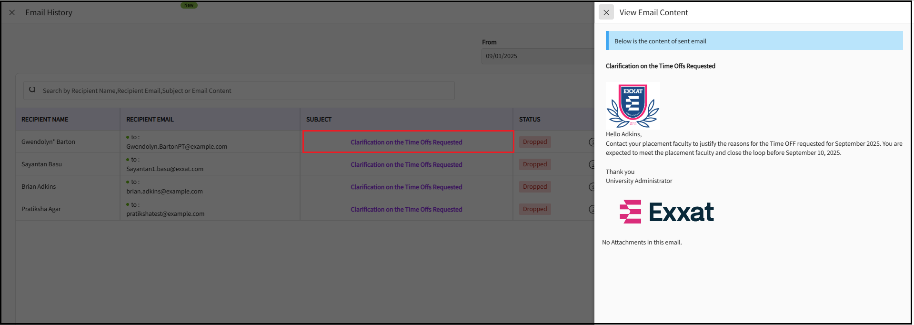Click the Subject column header

tap(319, 120)
